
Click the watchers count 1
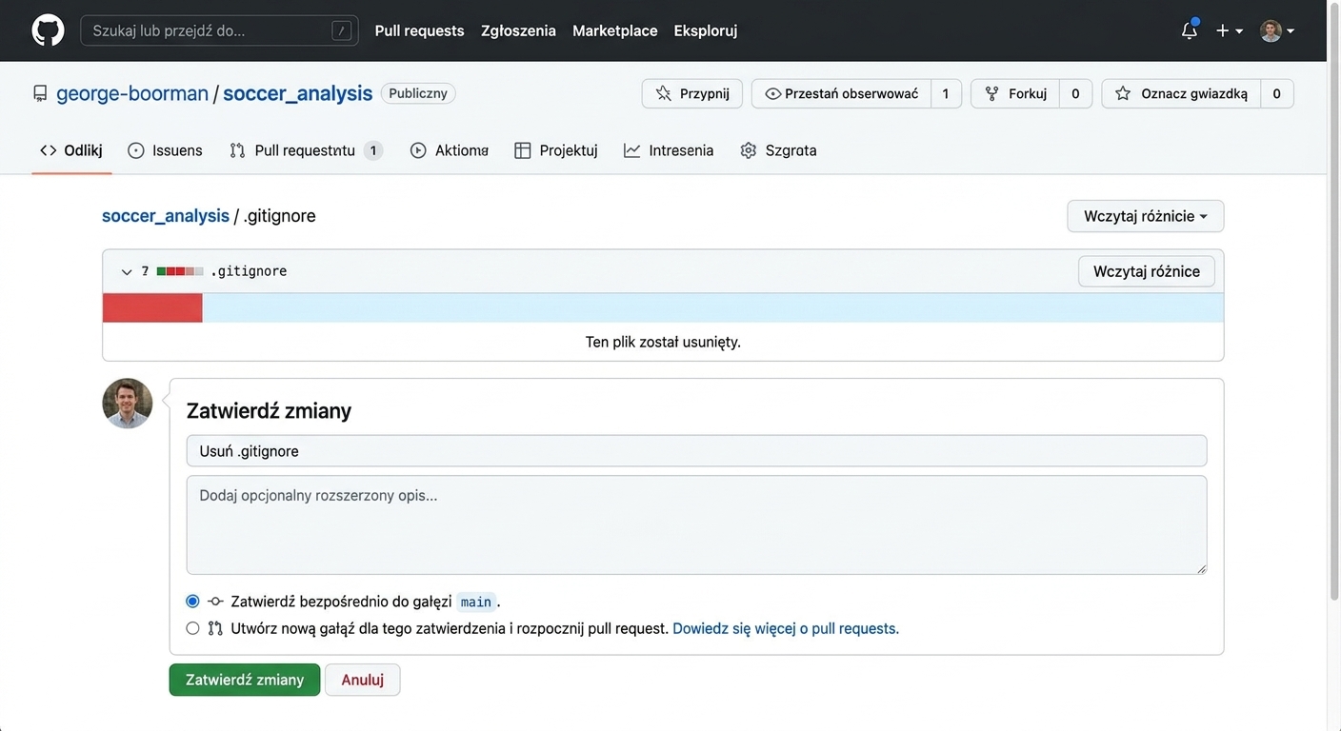click(x=946, y=93)
